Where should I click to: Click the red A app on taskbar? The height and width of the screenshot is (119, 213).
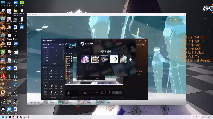[14, 117]
